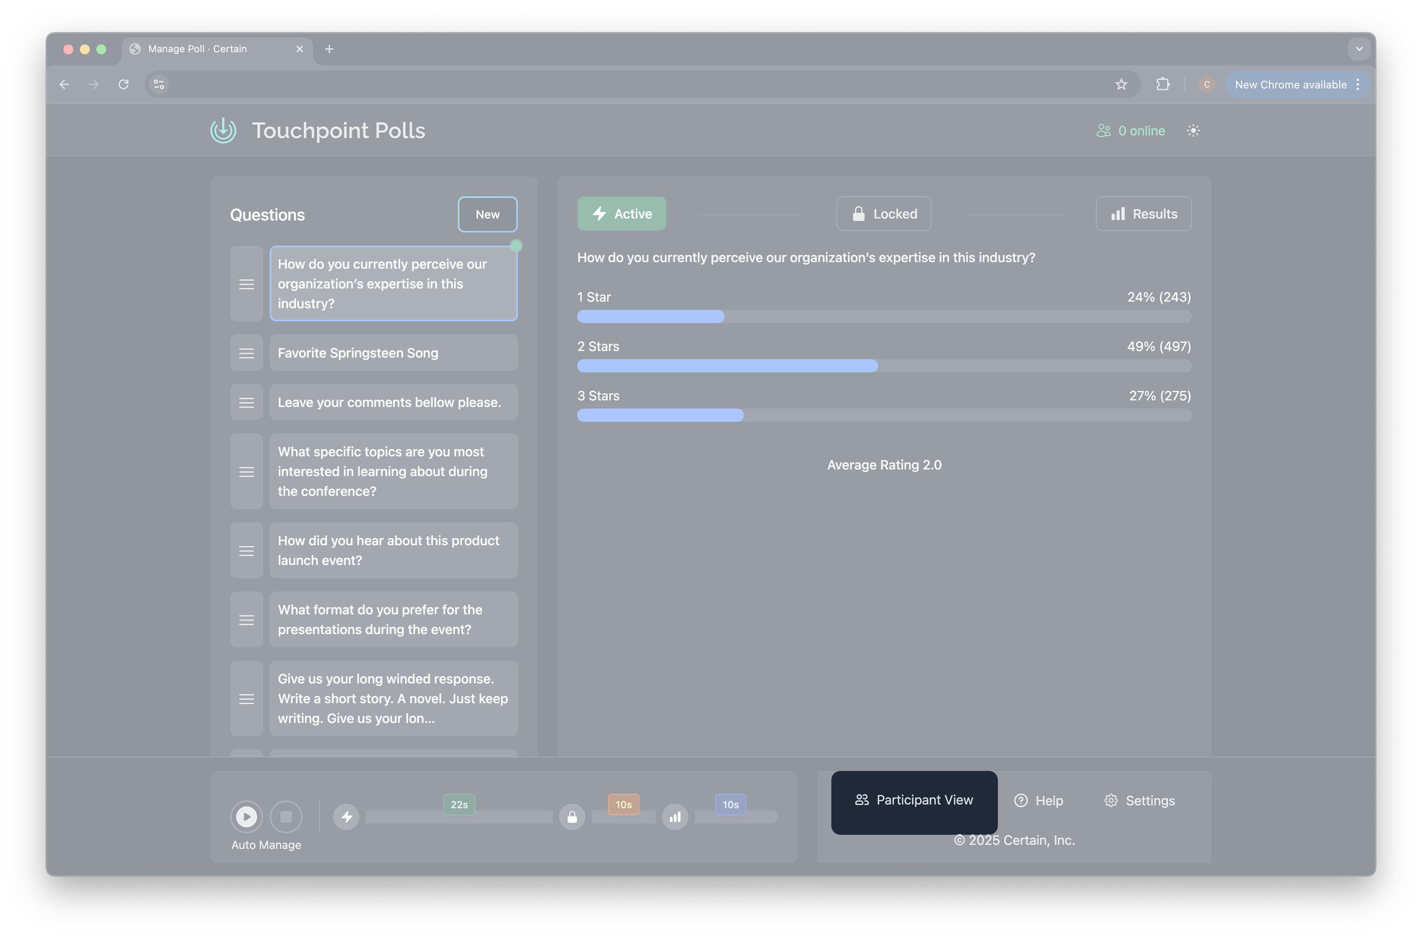Click the site information icon in address bar
This screenshot has height=937, width=1422.
coord(159,84)
